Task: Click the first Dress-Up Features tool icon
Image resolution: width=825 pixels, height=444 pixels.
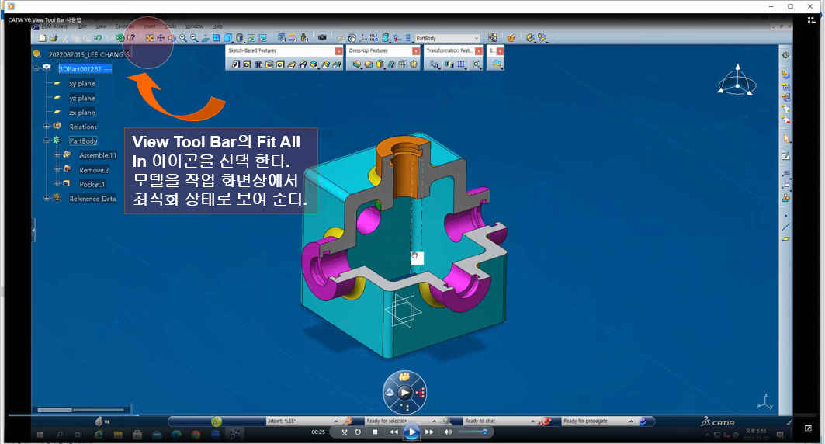Action: click(356, 64)
